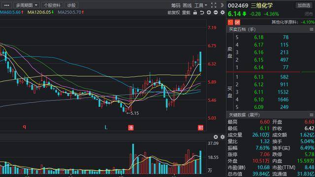Click the fullscreen chart icon
This screenshot has width=315, height=177.
214,5
